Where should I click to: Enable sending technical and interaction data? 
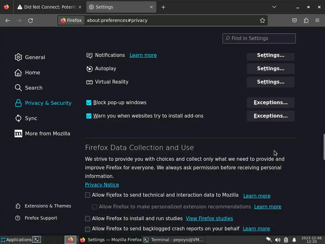88,195
